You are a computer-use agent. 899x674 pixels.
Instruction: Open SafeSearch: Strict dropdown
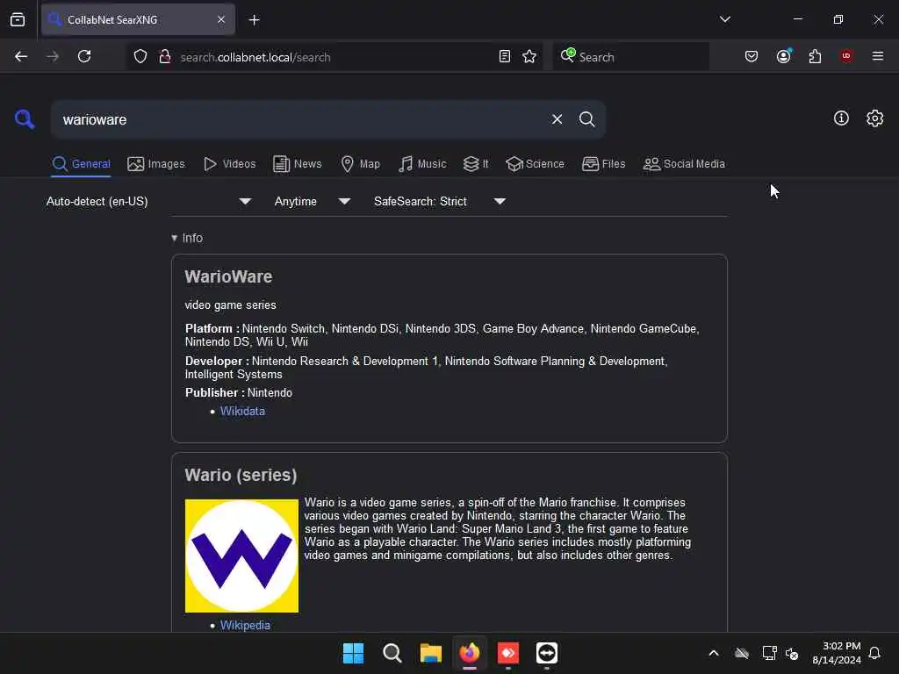point(439,201)
